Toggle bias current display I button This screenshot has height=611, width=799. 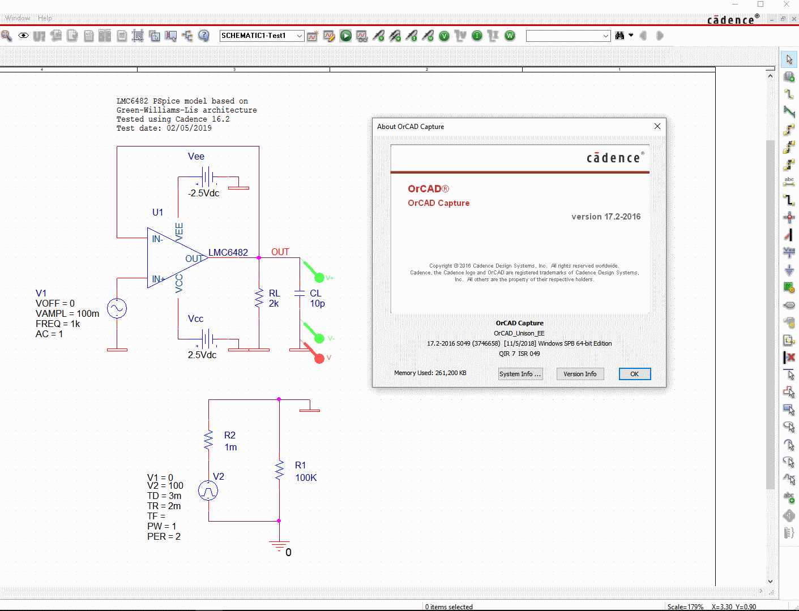[x=477, y=36]
